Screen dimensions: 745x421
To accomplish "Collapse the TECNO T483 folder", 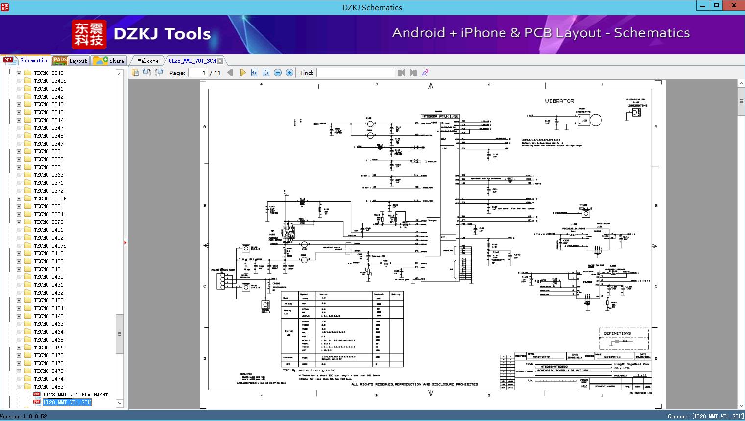I will pyautogui.click(x=19, y=387).
